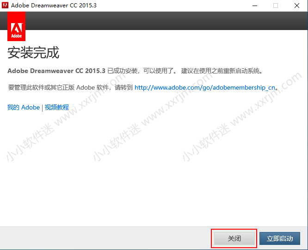
Task: Click the window title text Adobe Dreamweaver CC 2015.3
Action: 55,6
